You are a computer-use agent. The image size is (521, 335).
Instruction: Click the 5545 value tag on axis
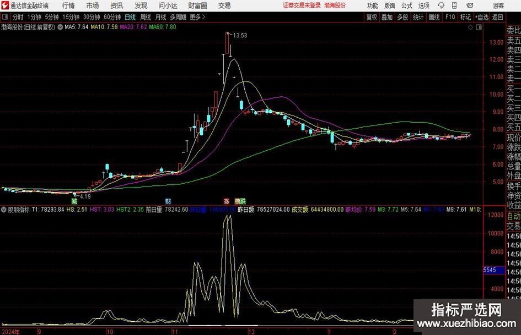(494, 270)
